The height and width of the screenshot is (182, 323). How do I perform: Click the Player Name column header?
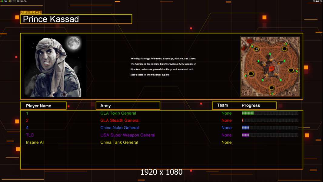43,106
